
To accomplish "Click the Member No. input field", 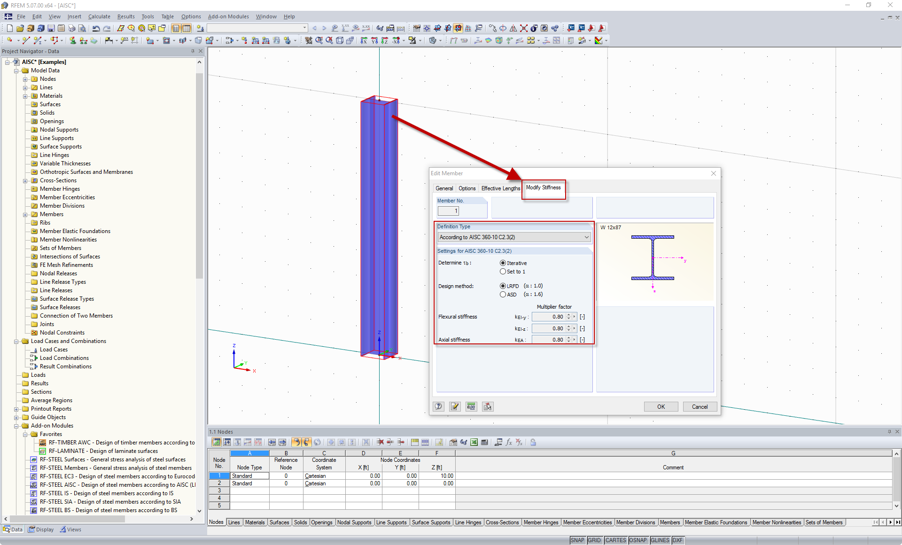I will point(448,211).
